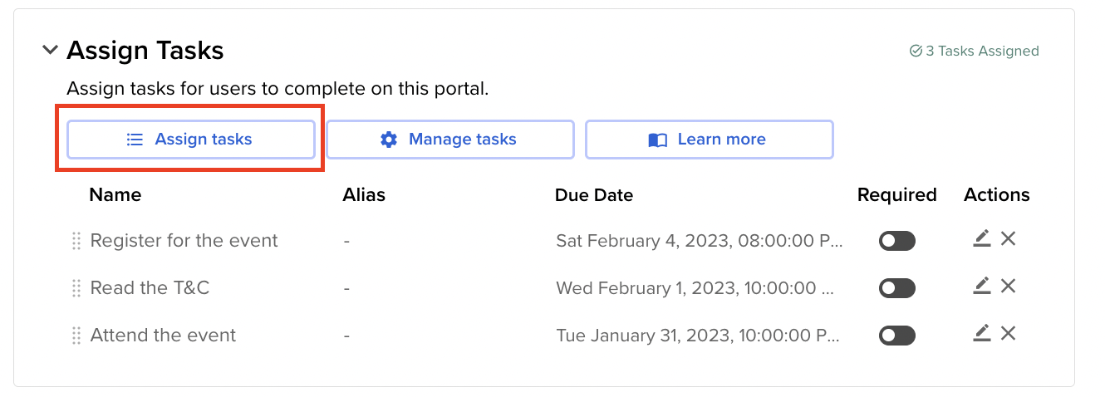Viewport: 1105px width, 397px height.
Task: Enable Required for Read the T&C
Action: click(x=896, y=288)
